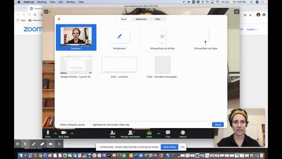Toggle gallery view grid icon
Viewport: 282px width, 159px height.
(x=237, y=12)
